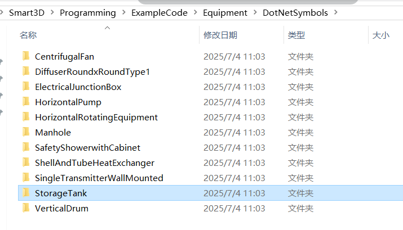The height and width of the screenshot is (230, 403).
Task: Select the VerticalDrum folder icon
Action: 26,208
